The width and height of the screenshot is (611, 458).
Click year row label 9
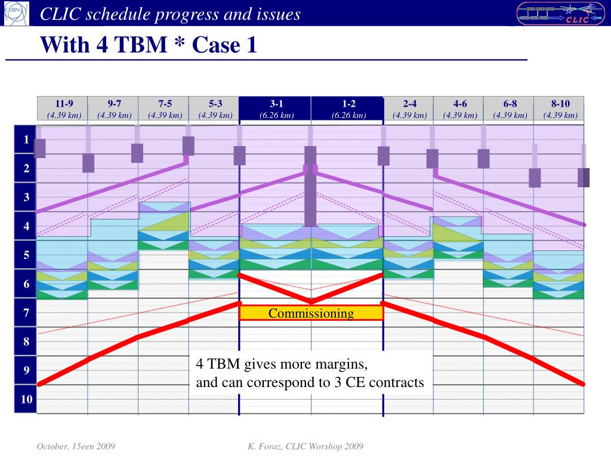pos(25,370)
